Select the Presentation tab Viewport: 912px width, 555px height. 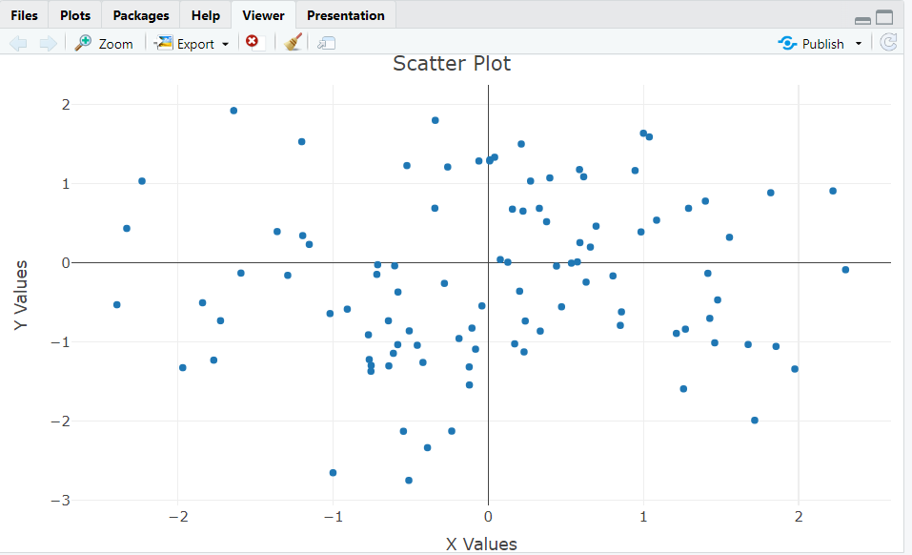(x=346, y=15)
